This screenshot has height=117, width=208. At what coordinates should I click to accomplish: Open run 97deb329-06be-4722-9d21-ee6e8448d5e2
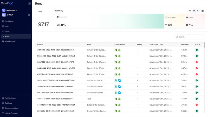click(x=56, y=56)
